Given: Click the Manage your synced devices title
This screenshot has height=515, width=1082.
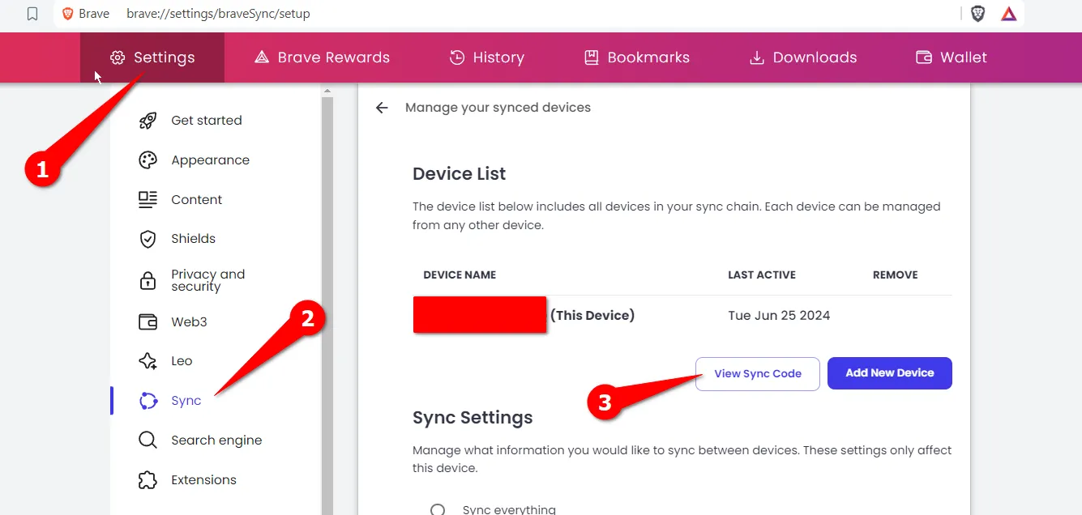Looking at the screenshot, I should [x=498, y=108].
